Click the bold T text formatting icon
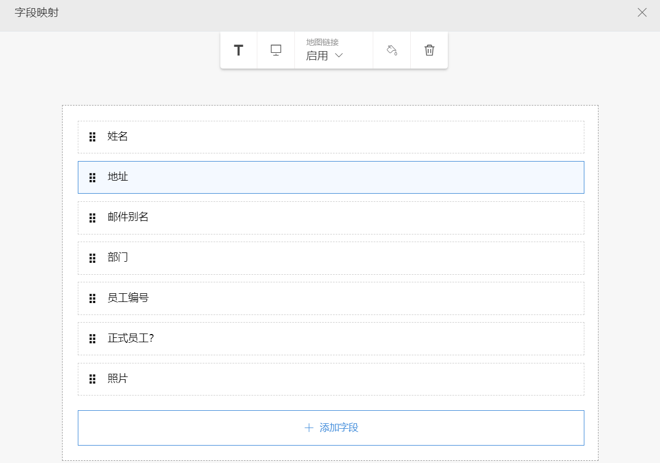Viewport: 660px width, 463px height. (238, 51)
